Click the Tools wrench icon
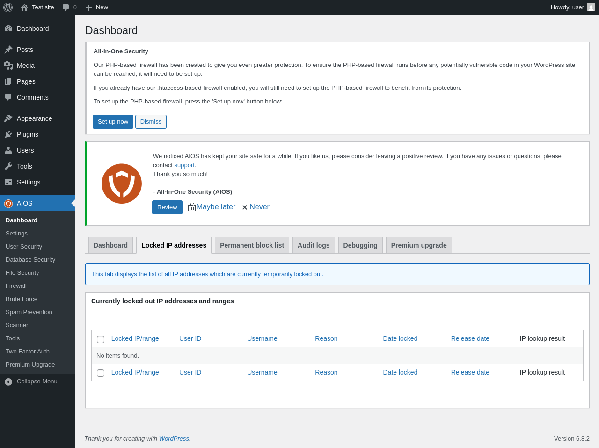599x448 pixels. point(8,166)
